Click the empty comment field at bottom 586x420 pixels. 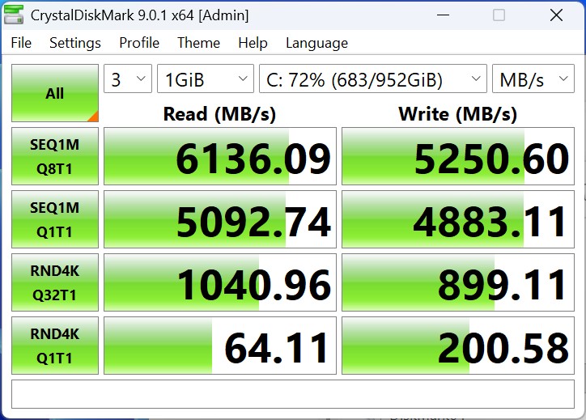293,394
